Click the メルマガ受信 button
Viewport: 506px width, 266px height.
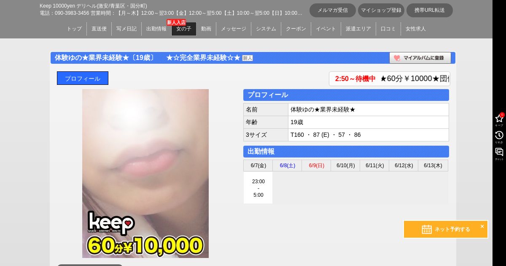(x=333, y=11)
